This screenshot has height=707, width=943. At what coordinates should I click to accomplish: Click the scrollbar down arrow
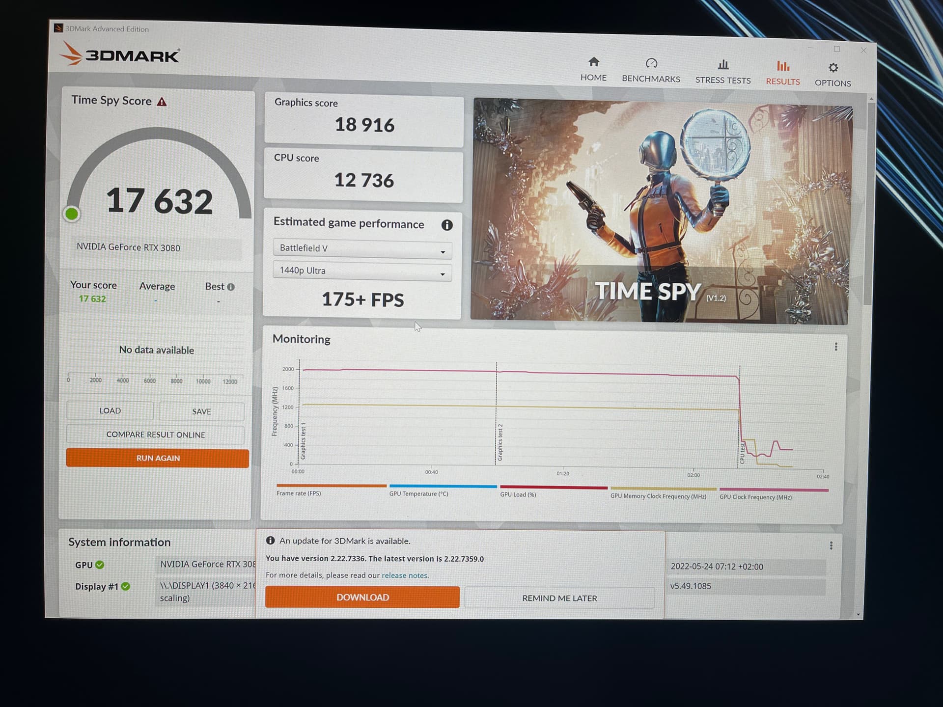(x=858, y=614)
